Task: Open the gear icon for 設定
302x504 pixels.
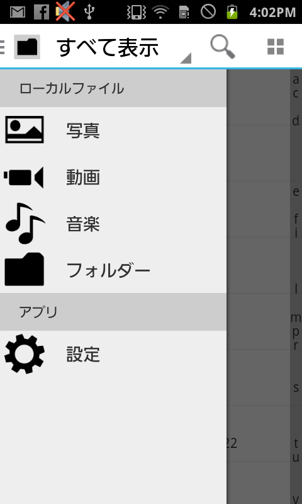Action: coord(25,354)
